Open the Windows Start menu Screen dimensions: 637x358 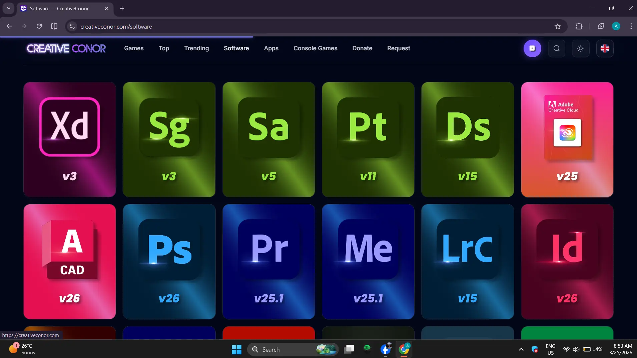[x=236, y=349]
